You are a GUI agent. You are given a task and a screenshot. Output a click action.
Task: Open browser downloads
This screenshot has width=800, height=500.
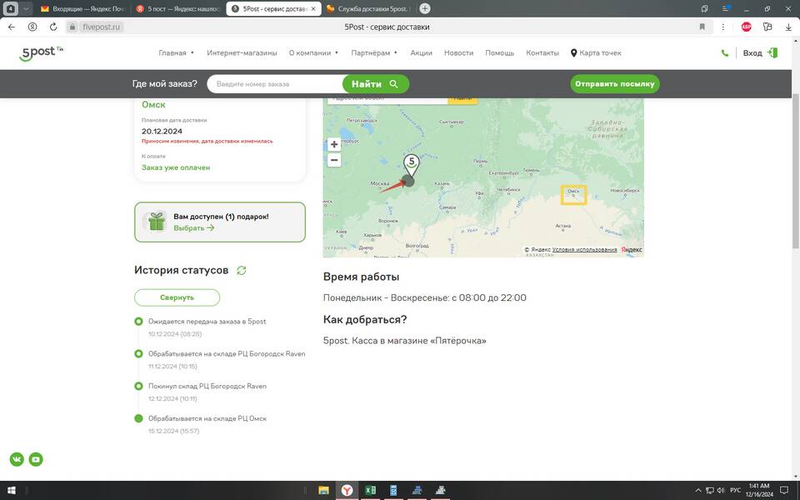[x=788, y=27]
